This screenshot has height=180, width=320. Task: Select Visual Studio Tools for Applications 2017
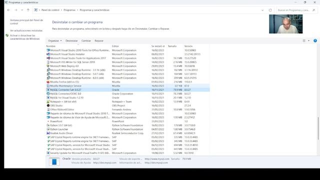click(x=128, y=58)
